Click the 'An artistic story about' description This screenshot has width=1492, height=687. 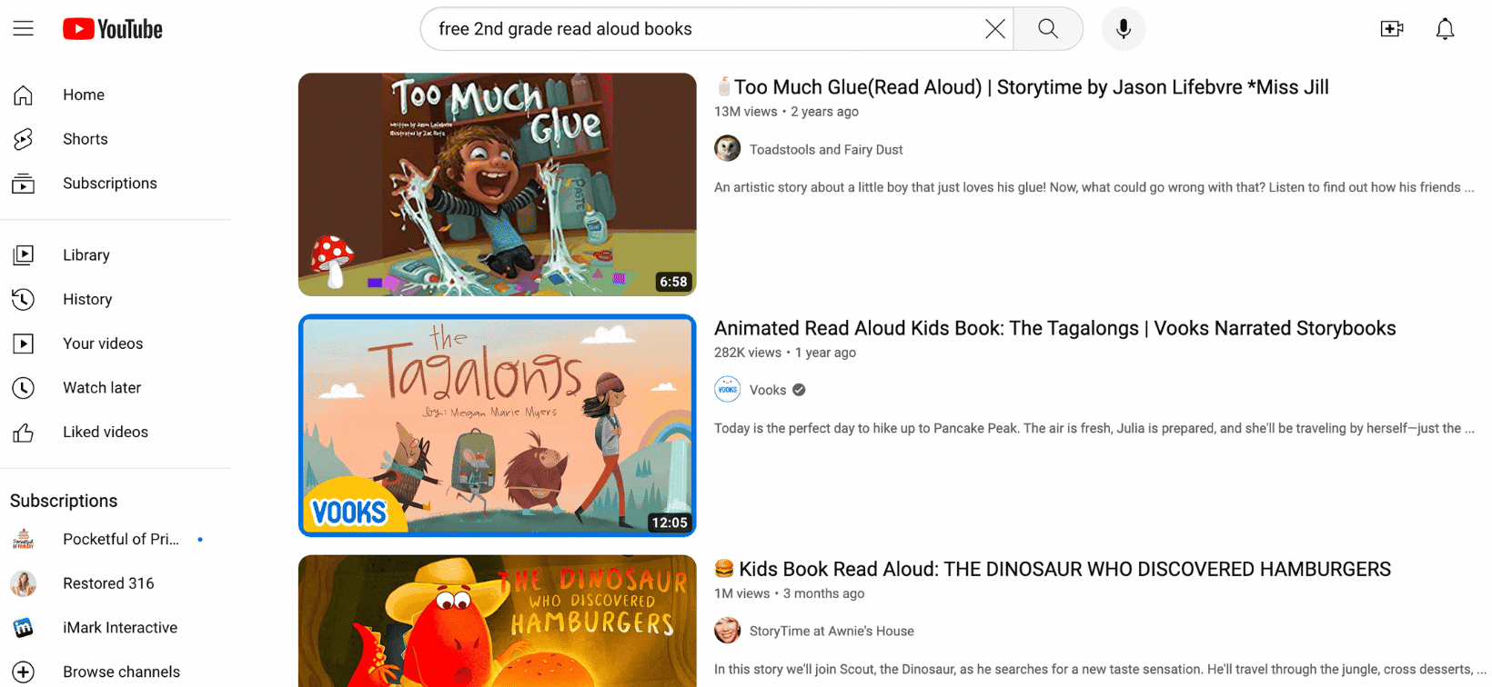click(x=1094, y=187)
